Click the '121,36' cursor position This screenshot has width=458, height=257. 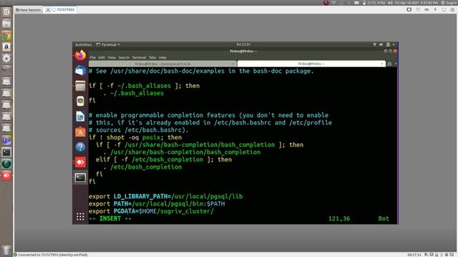(339, 218)
